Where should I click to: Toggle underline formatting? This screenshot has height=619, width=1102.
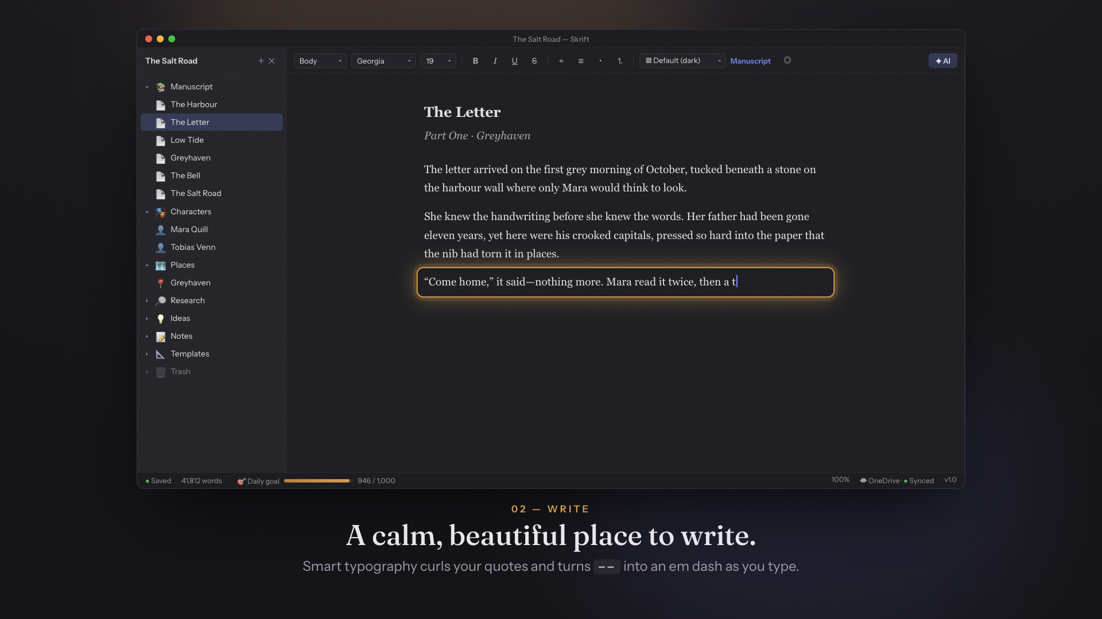[514, 61]
